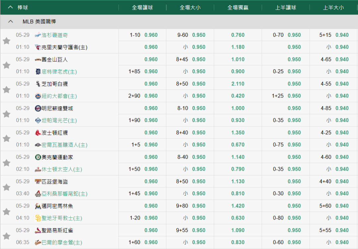The width and height of the screenshot is (358, 249).
Task: Bet Dodgers full-game moneyline 0.760
Action: click(238, 35)
